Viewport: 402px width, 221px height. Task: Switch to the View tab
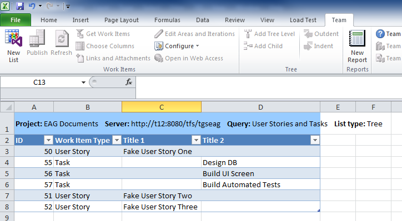click(267, 20)
